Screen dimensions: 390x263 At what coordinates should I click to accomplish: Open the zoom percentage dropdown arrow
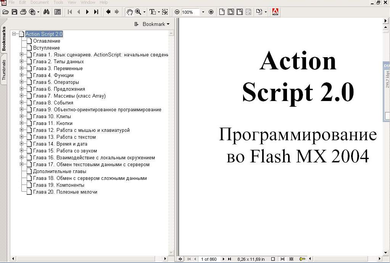point(203,12)
